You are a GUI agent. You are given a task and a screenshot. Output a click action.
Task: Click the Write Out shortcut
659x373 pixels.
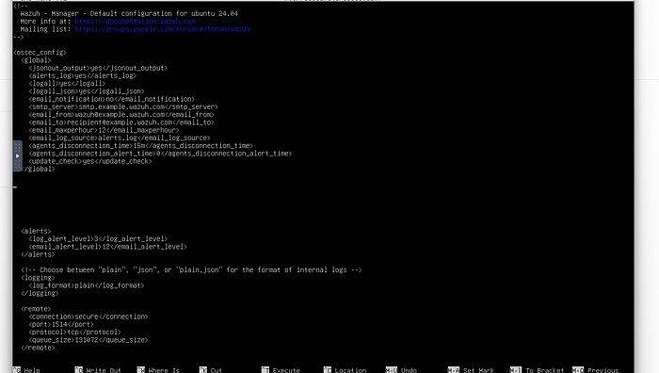click(98, 370)
